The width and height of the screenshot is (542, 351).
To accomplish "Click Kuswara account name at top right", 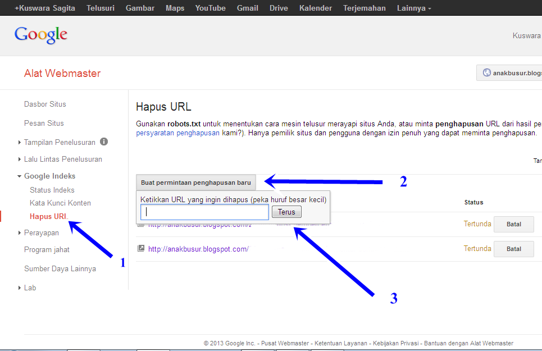I will click(526, 35).
